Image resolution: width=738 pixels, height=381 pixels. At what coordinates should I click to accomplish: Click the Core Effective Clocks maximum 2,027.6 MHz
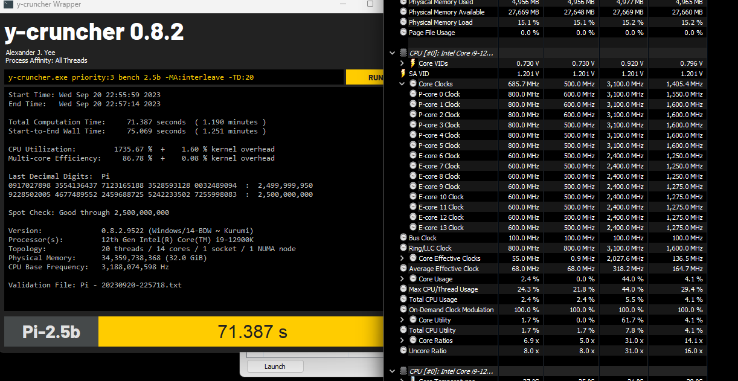click(626, 258)
